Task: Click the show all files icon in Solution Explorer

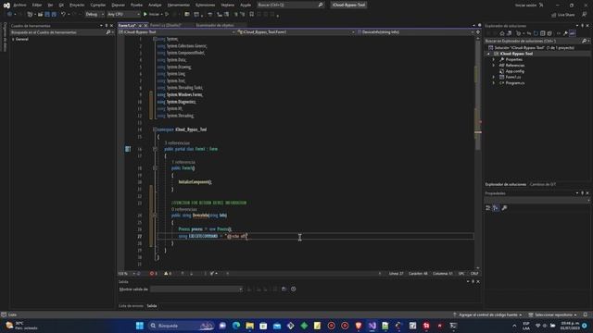Action: click(549, 33)
